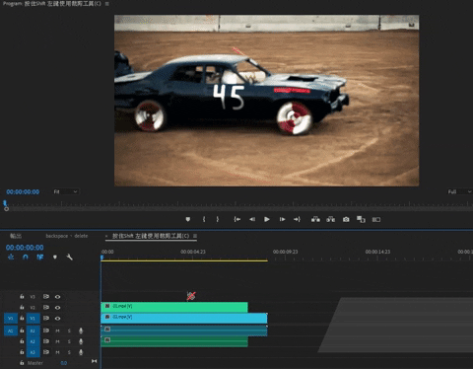Toggle the comparison view button

(x=376, y=219)
